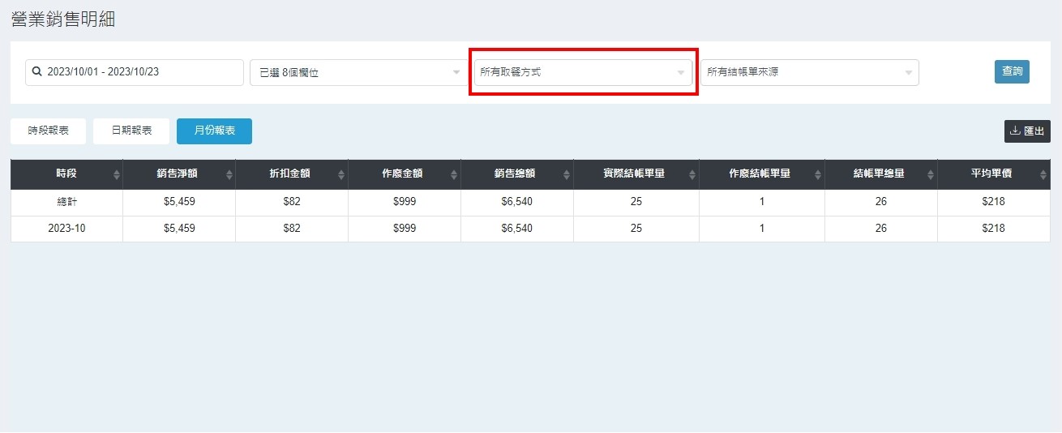Switch to the 時段報表 tab

click(x=48, y=131)
